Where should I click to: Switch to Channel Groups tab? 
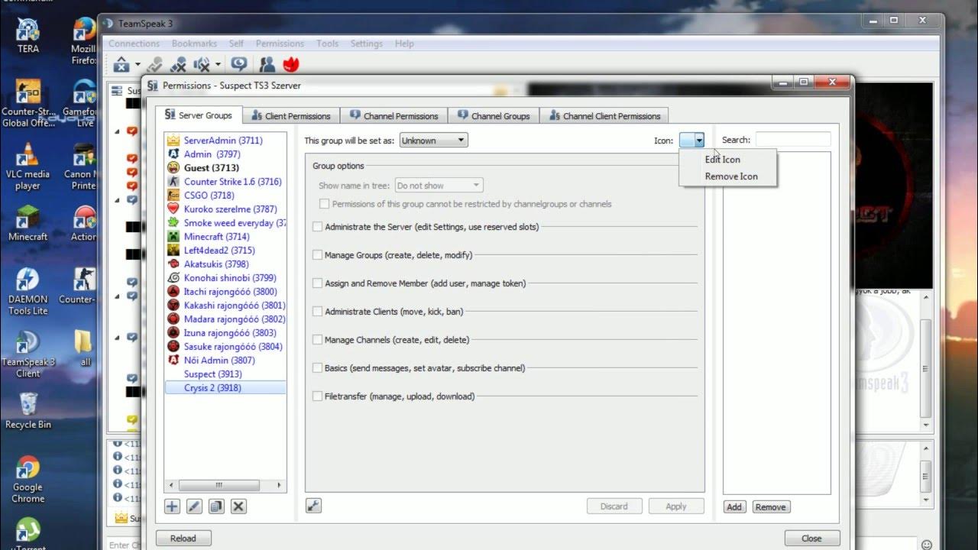coord(493,116)
